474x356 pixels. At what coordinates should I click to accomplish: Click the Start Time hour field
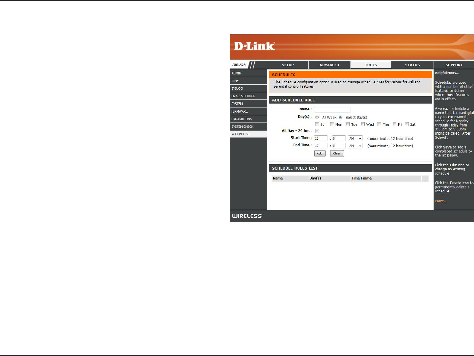pyautogui.click(x=321, y=138)
